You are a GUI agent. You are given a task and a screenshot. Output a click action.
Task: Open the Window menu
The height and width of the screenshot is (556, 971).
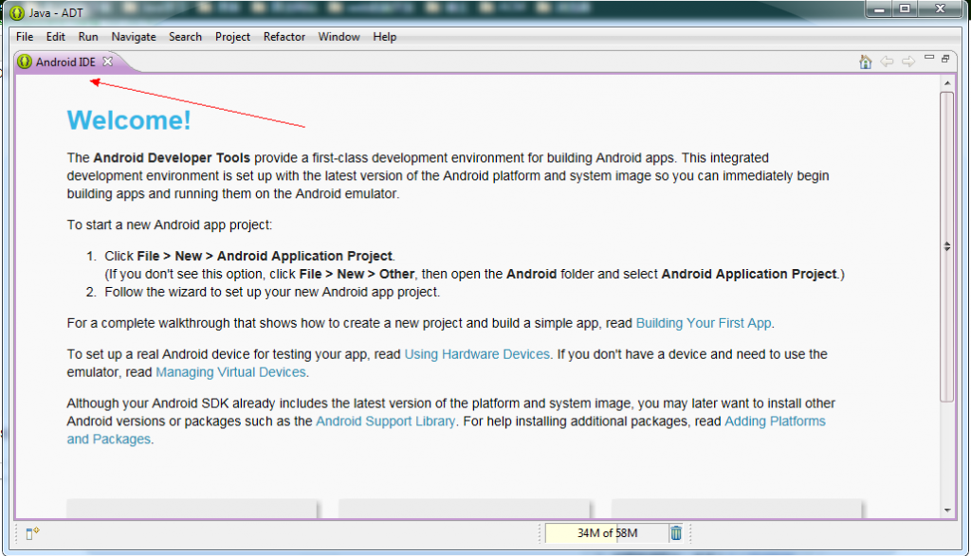tap(339, 37)
